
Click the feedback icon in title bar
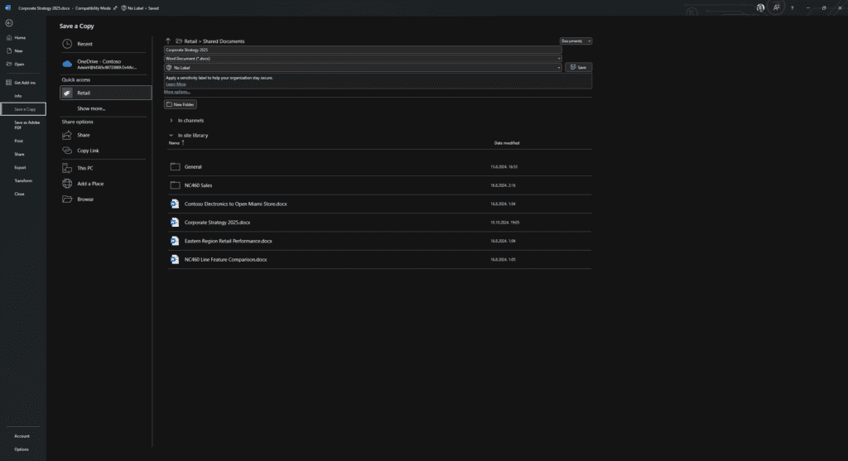click(x=776, y=7)
